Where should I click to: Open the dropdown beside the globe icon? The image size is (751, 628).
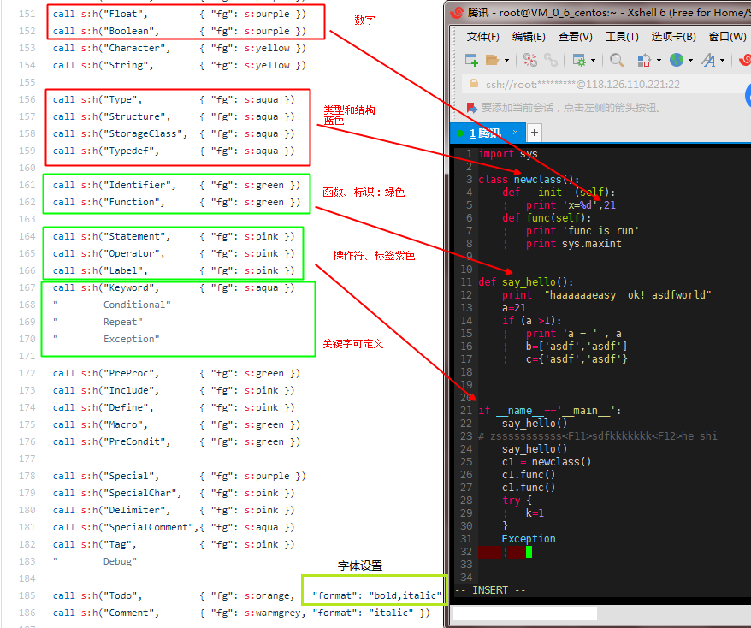(689, 59)
